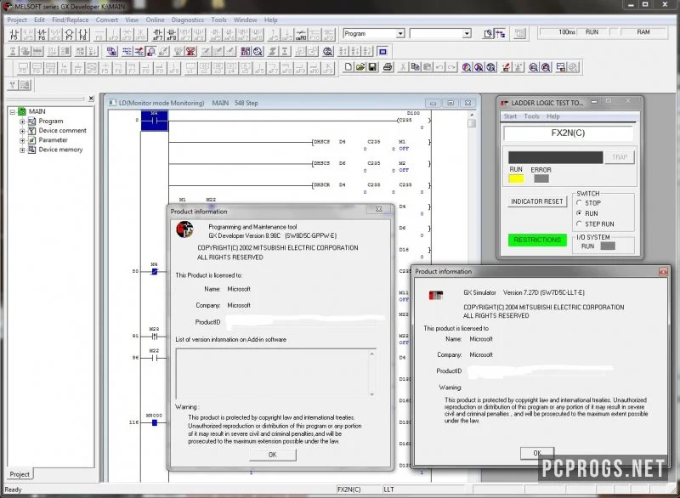Close the project tree side panel

pyautogui.click(x=91, y=99)
